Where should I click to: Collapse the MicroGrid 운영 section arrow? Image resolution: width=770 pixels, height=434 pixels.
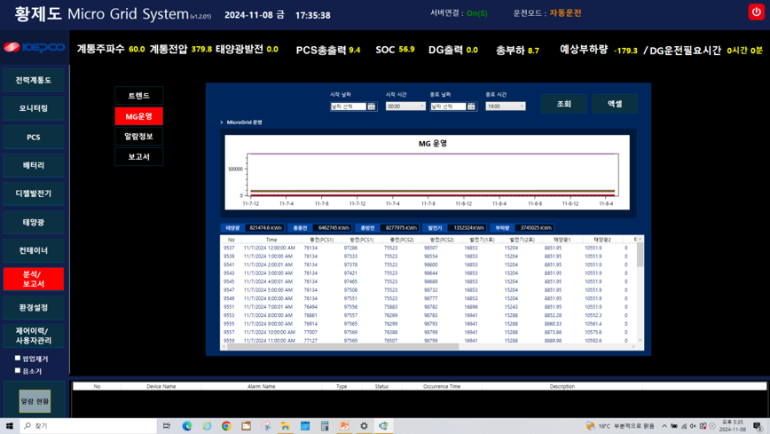click(x=222, y=122)
